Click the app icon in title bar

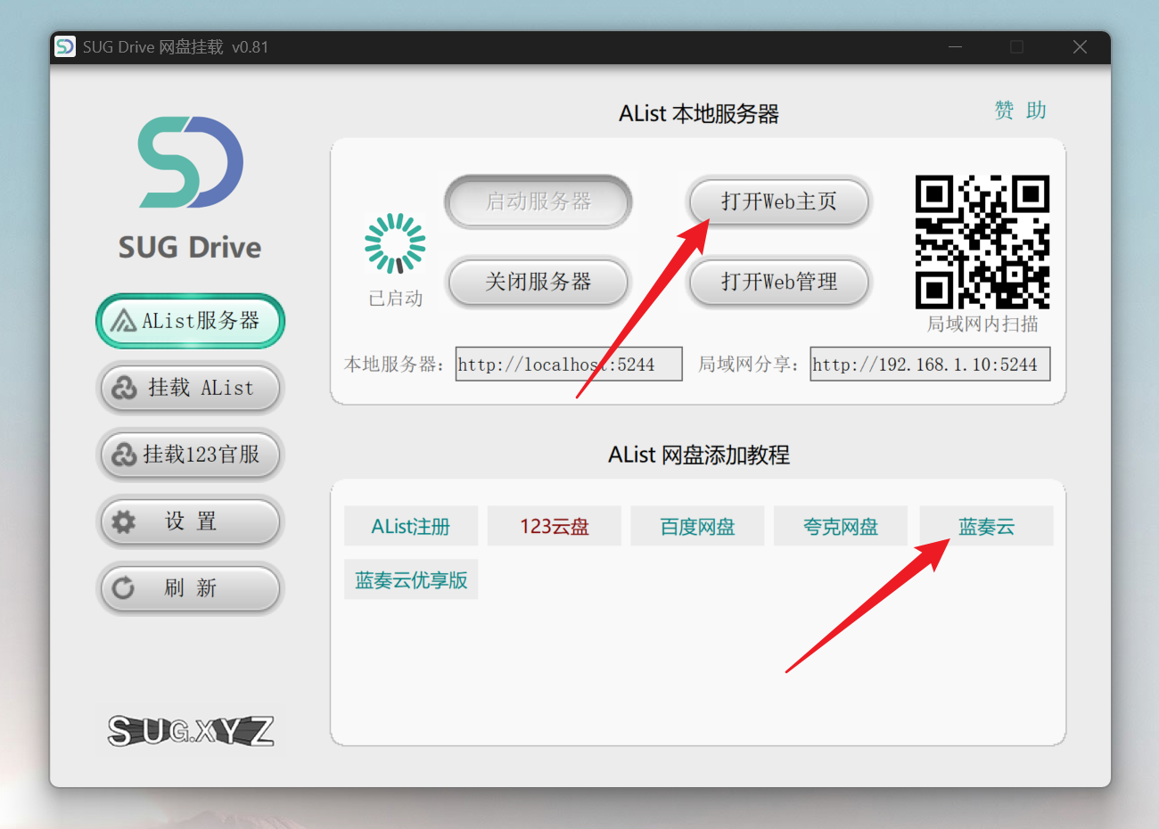click(x=65, y=47)
